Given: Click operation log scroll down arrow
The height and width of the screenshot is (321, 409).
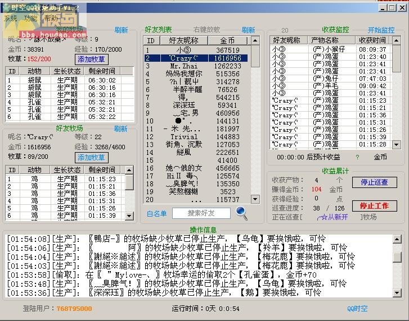Looking at the screenshot, I should 397,293.
